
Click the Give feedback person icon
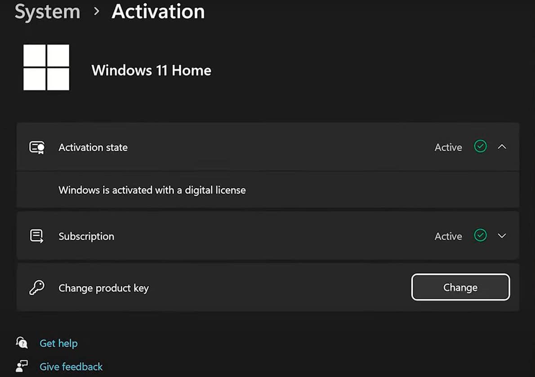[x=22, y=366]
